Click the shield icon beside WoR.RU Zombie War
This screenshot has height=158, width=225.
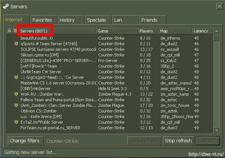[16, 94]
